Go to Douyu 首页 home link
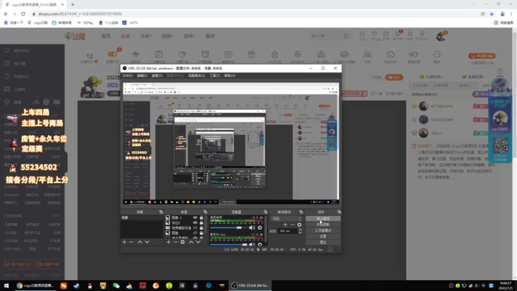The image size is (517, 291). click(106, 36)
